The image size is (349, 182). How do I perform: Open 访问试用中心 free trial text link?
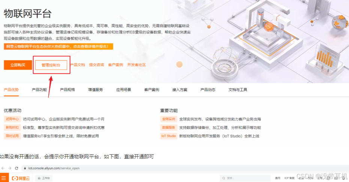[x=64, y=119]
